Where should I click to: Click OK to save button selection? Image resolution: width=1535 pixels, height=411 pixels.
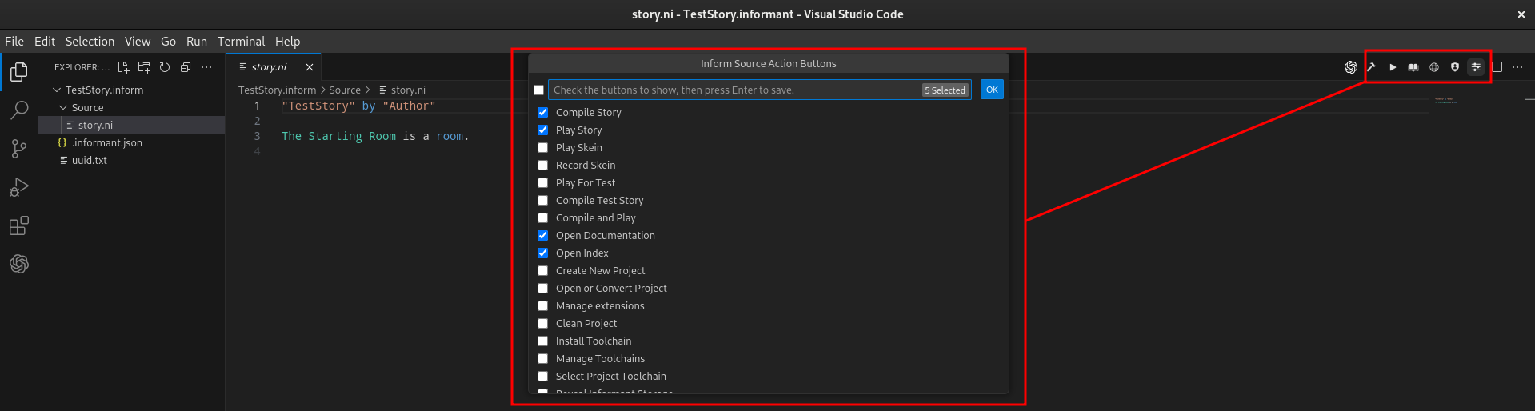tap(992, 90)
